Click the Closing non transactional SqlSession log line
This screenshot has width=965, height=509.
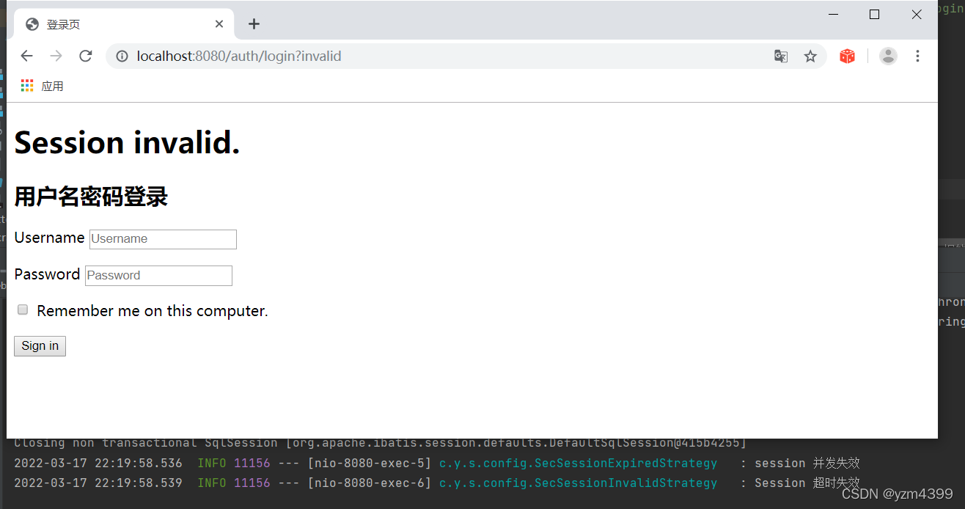pos(380,443)
